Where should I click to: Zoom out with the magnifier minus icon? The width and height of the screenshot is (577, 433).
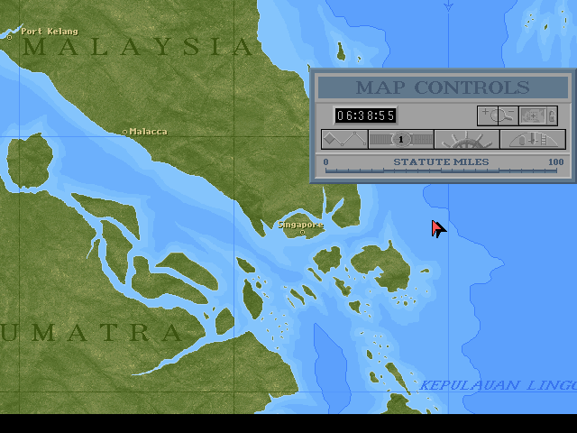pyautogui.click(x=507, y=115)
